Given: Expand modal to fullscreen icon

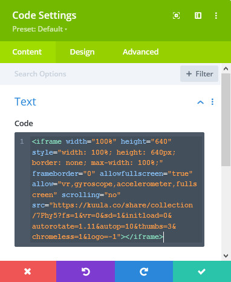Looking at the screenshot, I should [176, 16].
